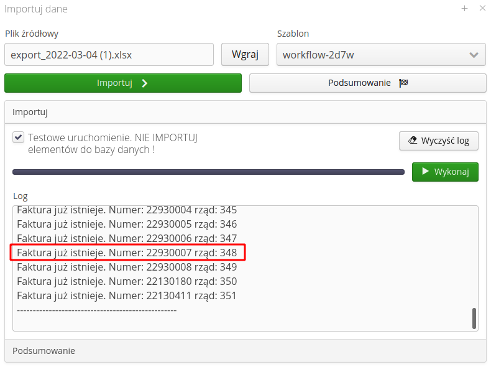This screenshot has height=367, width=491.
Task: Toggle the Testowe uruchomienie checkbox
Action: pyautogui.click(x=19, y=137)
